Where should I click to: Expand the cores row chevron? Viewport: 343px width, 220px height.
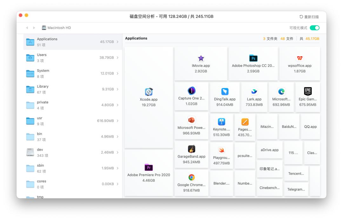pos(118,184)
